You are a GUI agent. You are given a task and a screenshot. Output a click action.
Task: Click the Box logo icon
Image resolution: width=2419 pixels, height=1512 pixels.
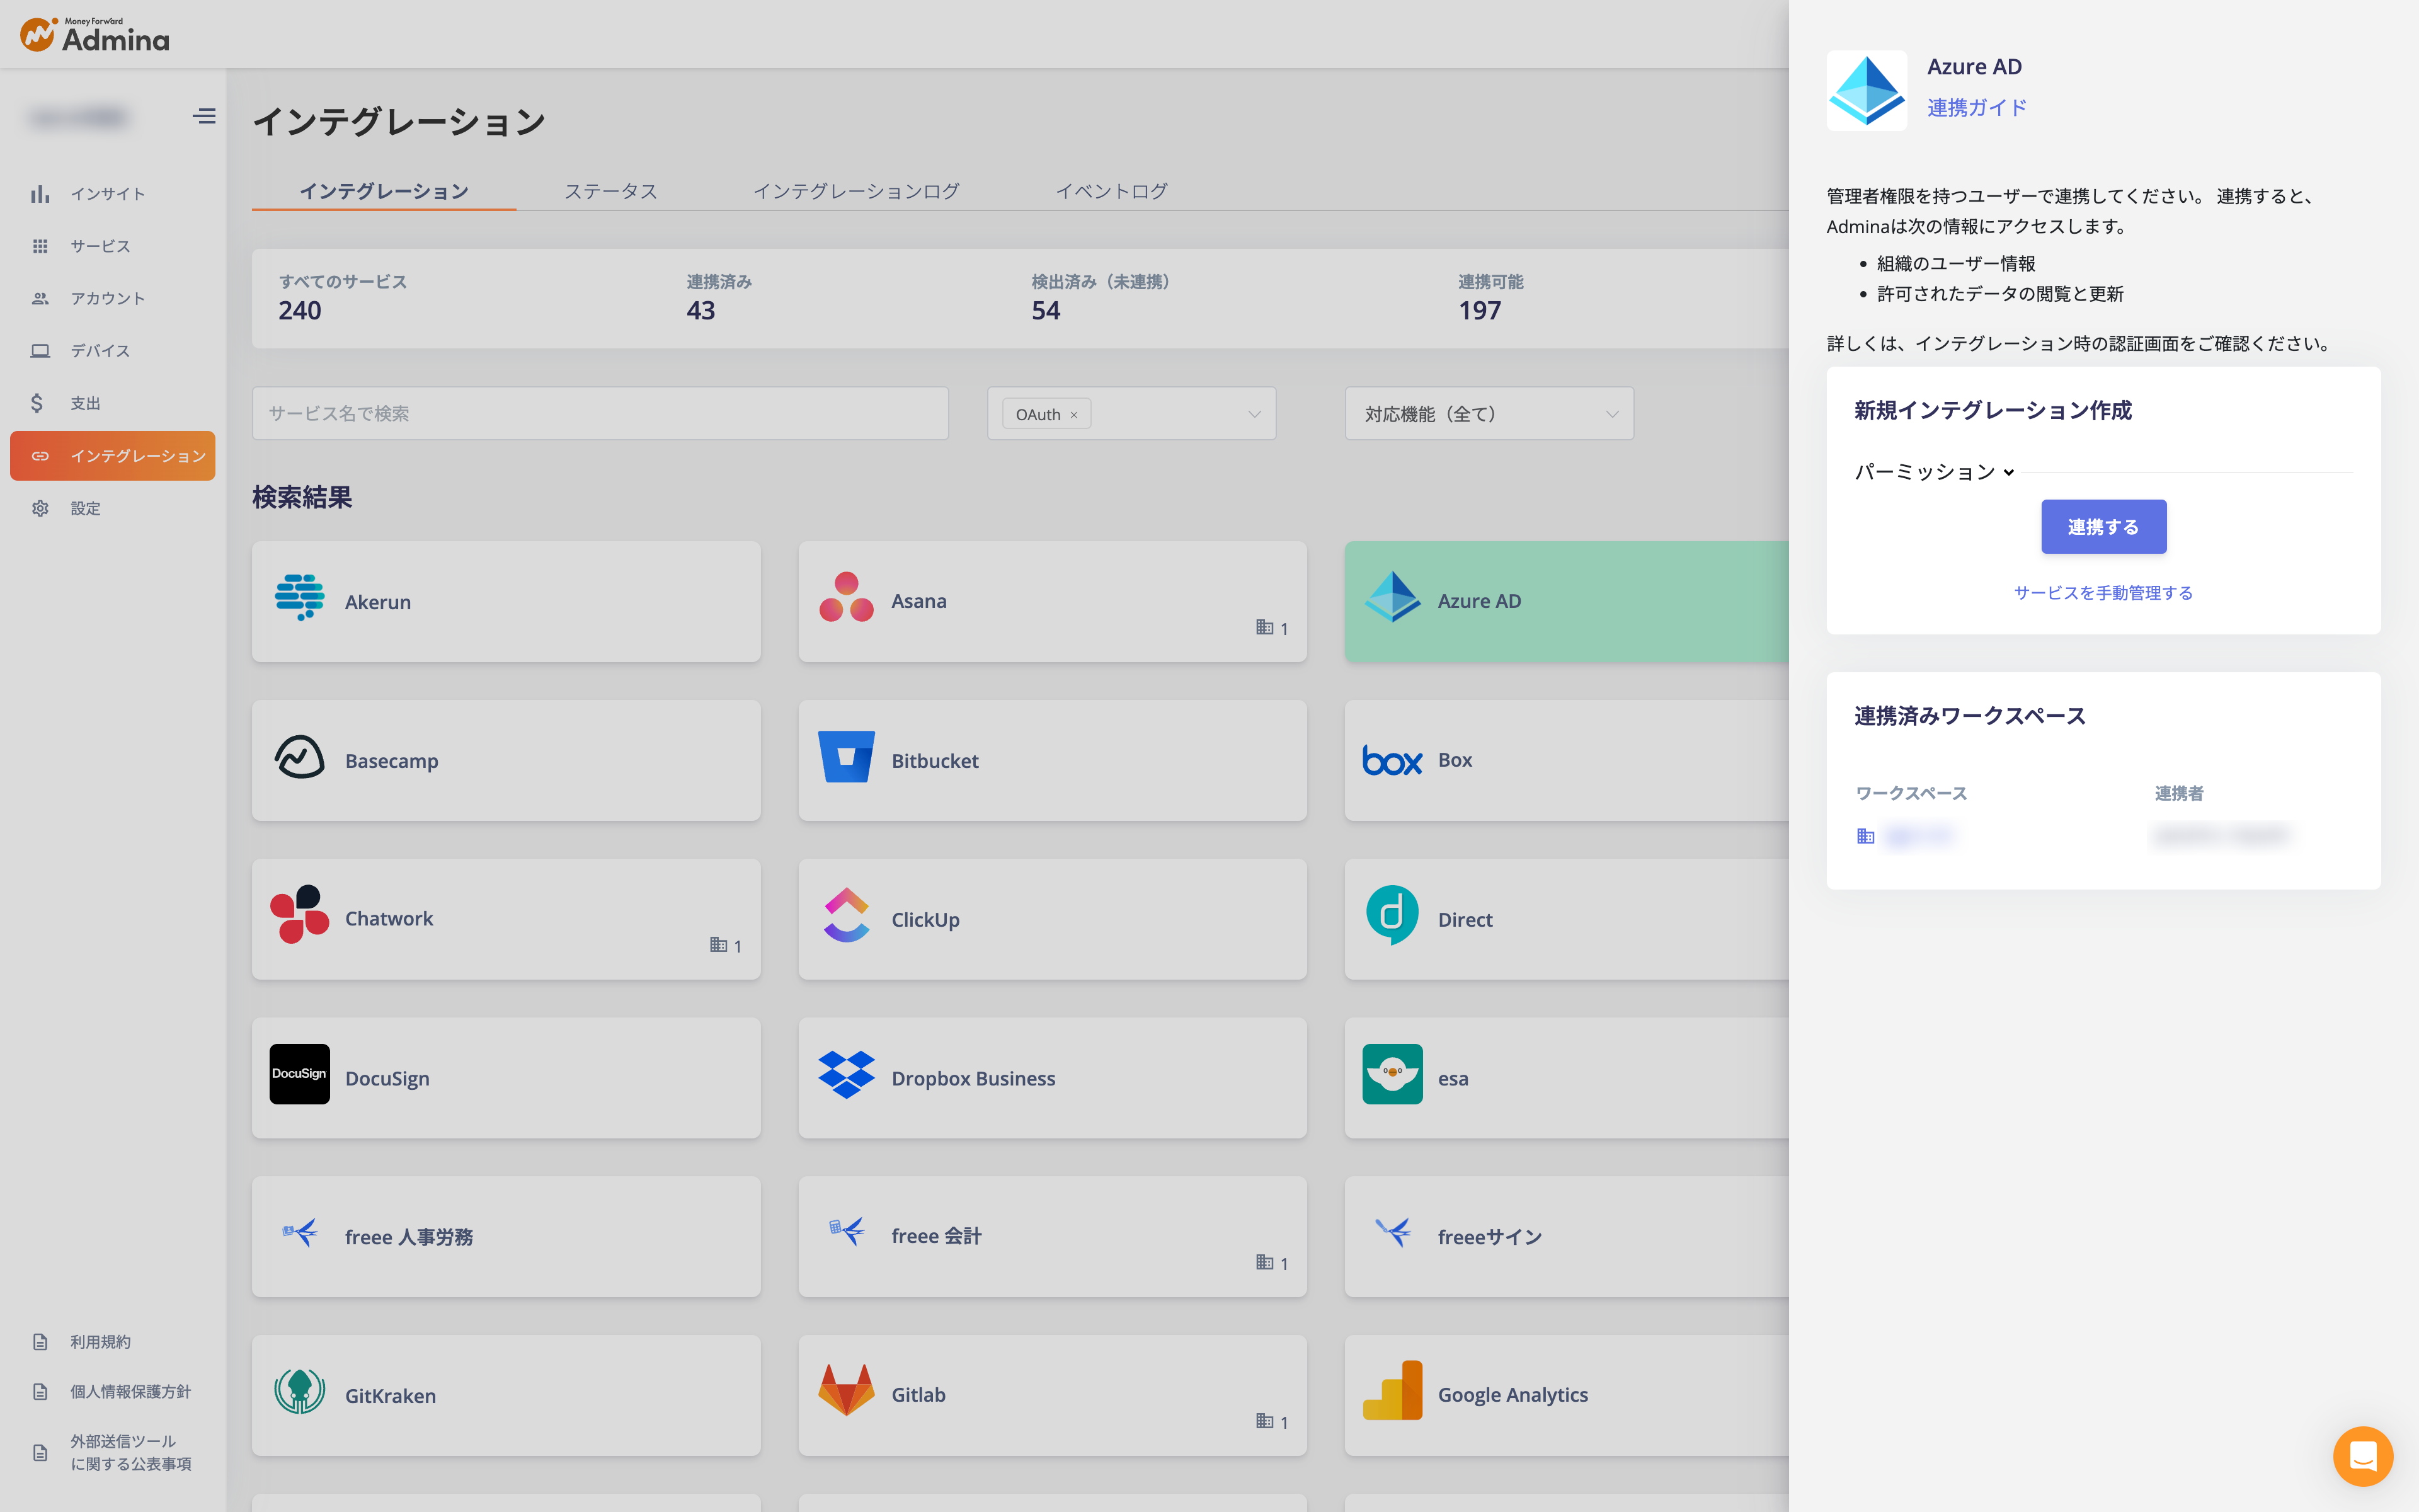pos(1392,761)
